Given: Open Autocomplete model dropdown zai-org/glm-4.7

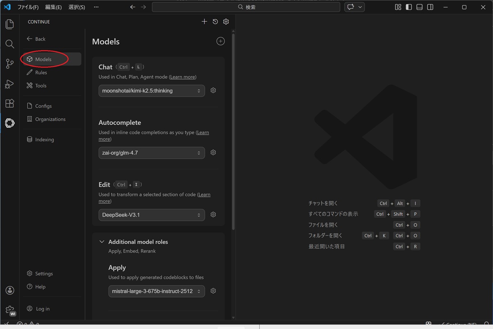Looking at the screenshot, I should pyautogui.click(x=152, y=153).
